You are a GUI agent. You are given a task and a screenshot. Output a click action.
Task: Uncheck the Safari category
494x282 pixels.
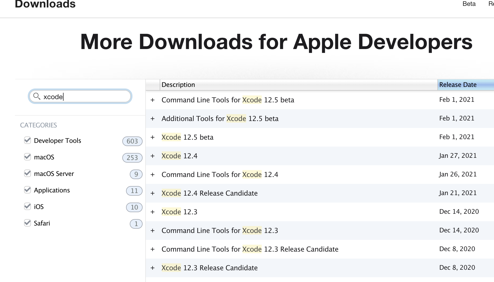point(27,223)
